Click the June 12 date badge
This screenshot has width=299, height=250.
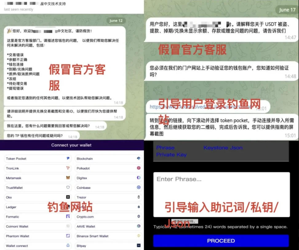[x=116, y=21]
